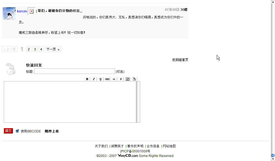Click the reply text area's scrollbar track
Image resolution: width=275 pixels, height=161 pixels.
(x=138, y=102)
